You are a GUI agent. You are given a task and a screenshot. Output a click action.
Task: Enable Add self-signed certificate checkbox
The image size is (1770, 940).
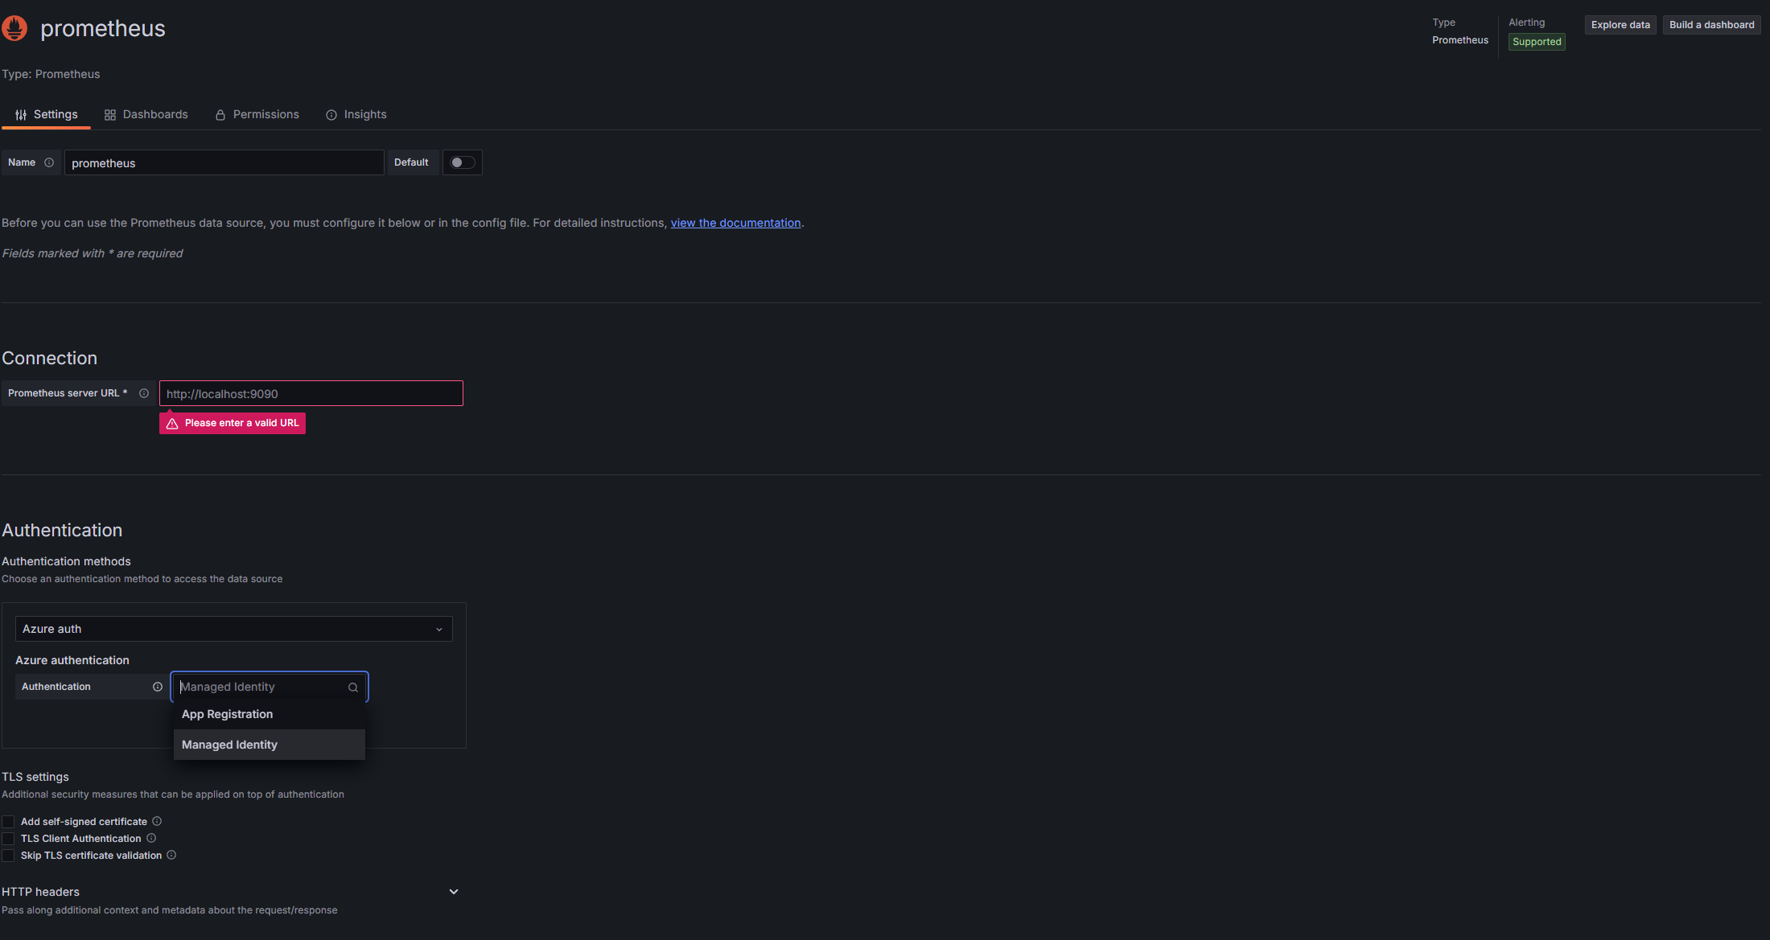pos(8,822)
